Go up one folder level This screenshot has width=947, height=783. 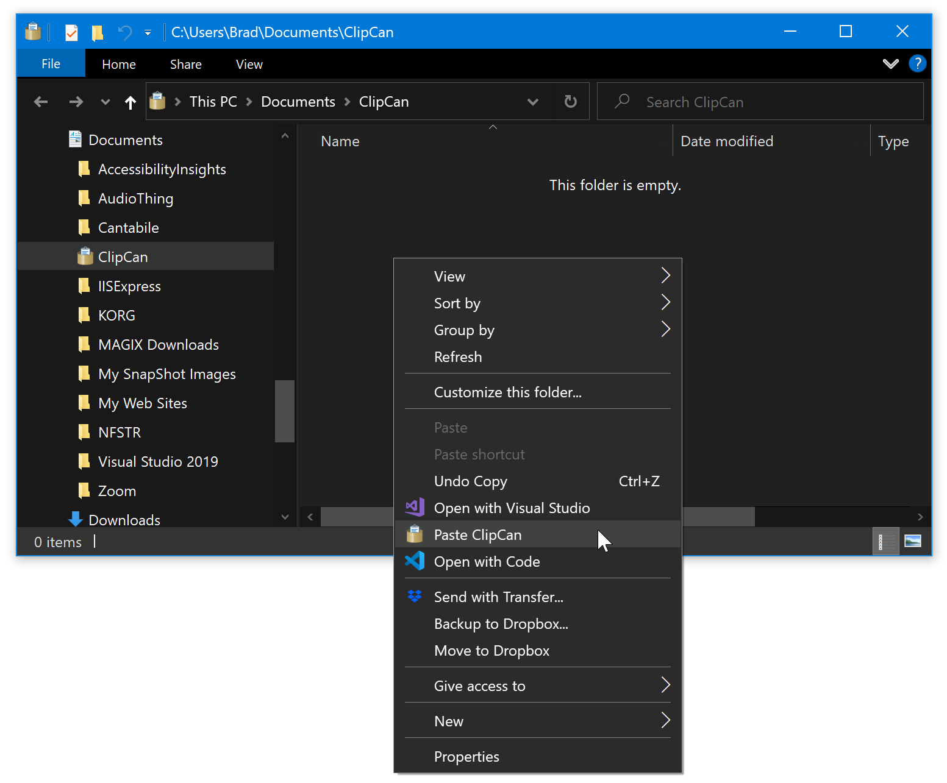130,102
